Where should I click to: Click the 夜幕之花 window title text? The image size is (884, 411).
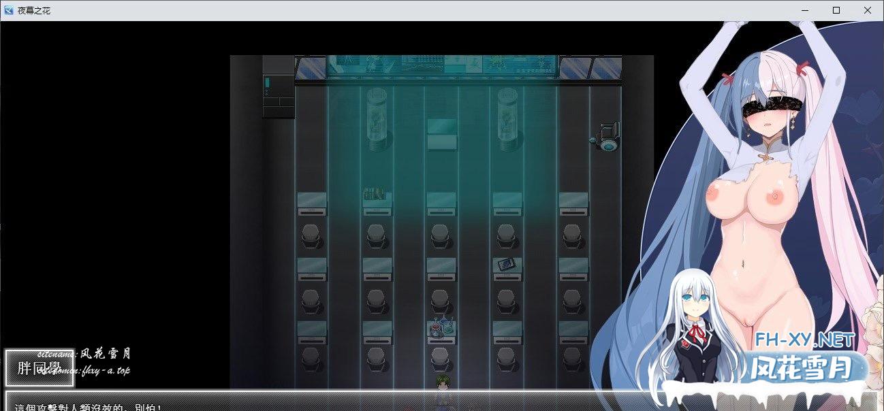(x=34, y=10)
